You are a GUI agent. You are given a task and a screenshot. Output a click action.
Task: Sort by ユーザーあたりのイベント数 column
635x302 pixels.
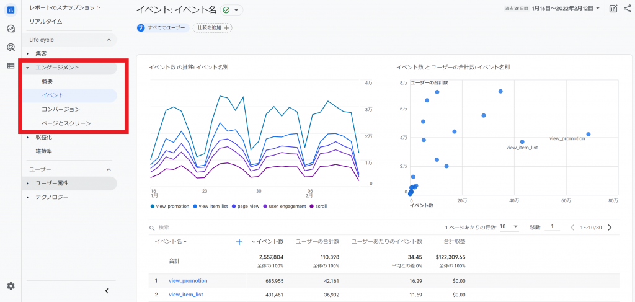[387, 241]
